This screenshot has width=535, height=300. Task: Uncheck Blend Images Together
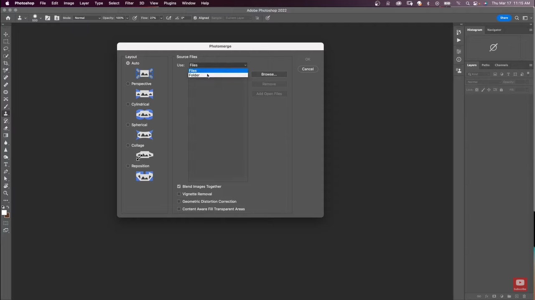click(179, 187)
